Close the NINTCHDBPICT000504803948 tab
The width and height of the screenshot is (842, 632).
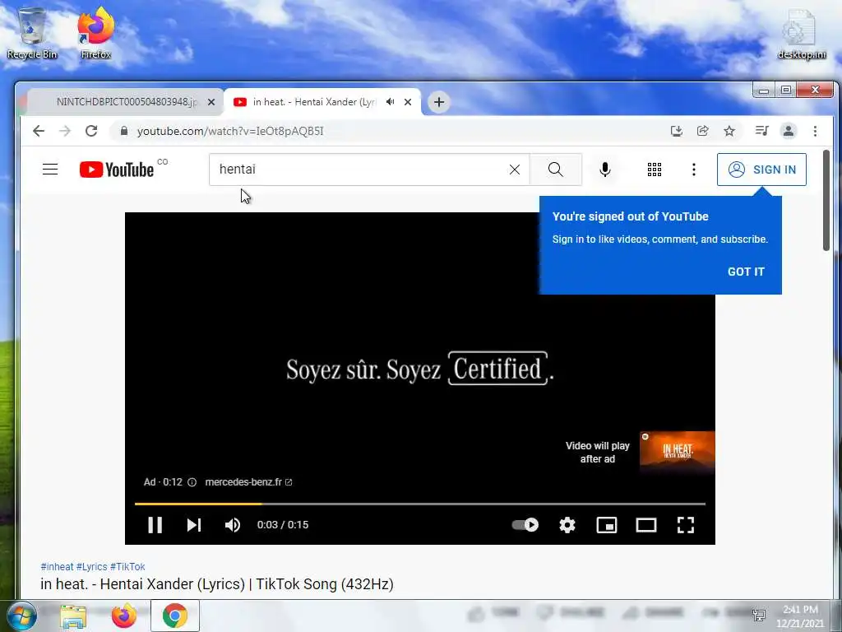tap(211, 101)
